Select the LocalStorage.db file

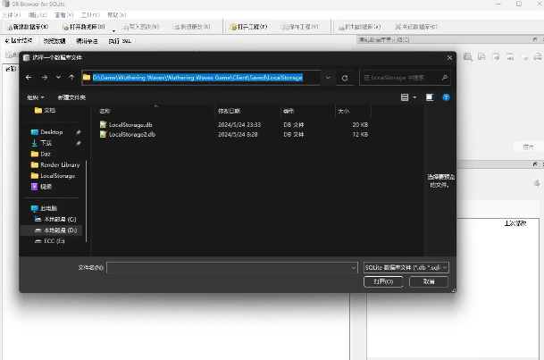[x=130, y=124]
